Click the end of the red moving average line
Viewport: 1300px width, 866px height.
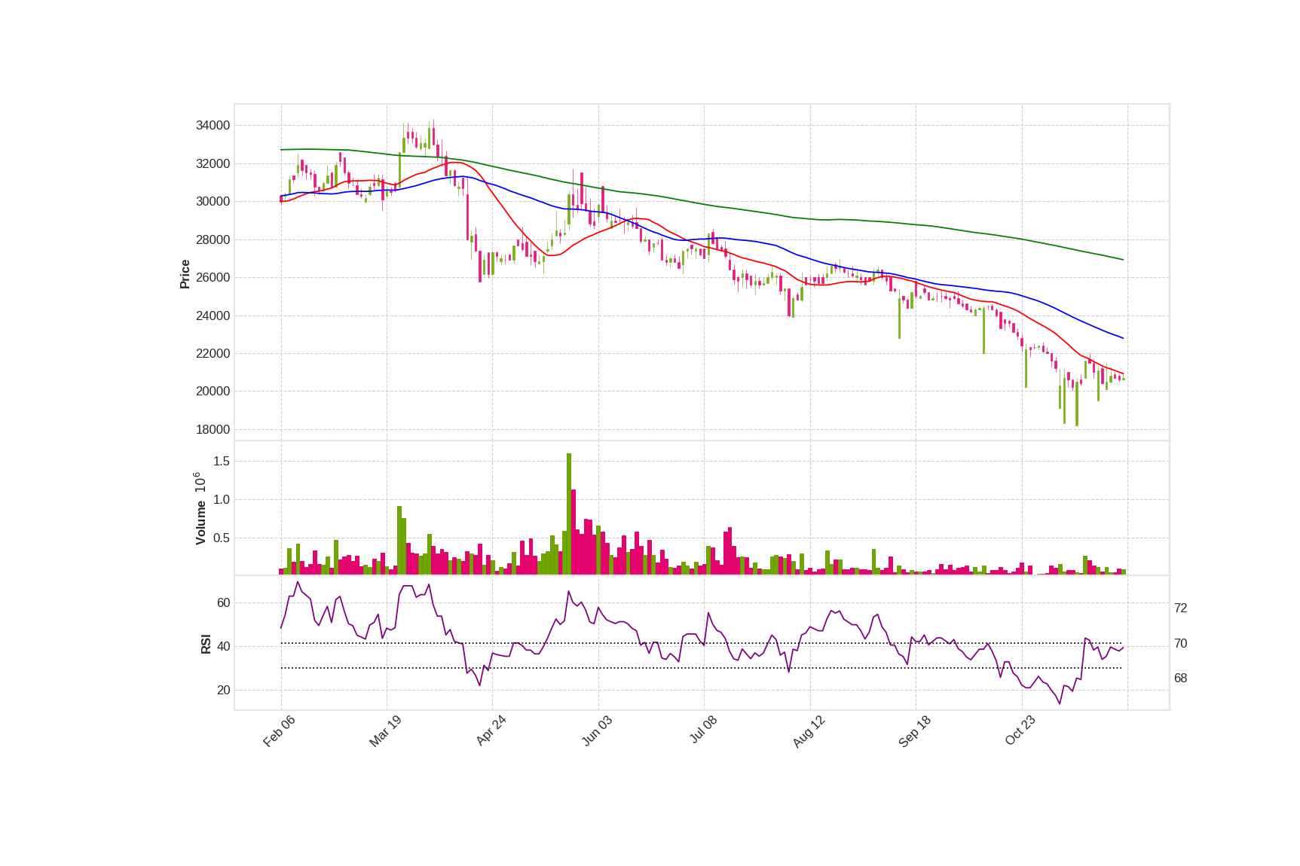pos(1123,374)
